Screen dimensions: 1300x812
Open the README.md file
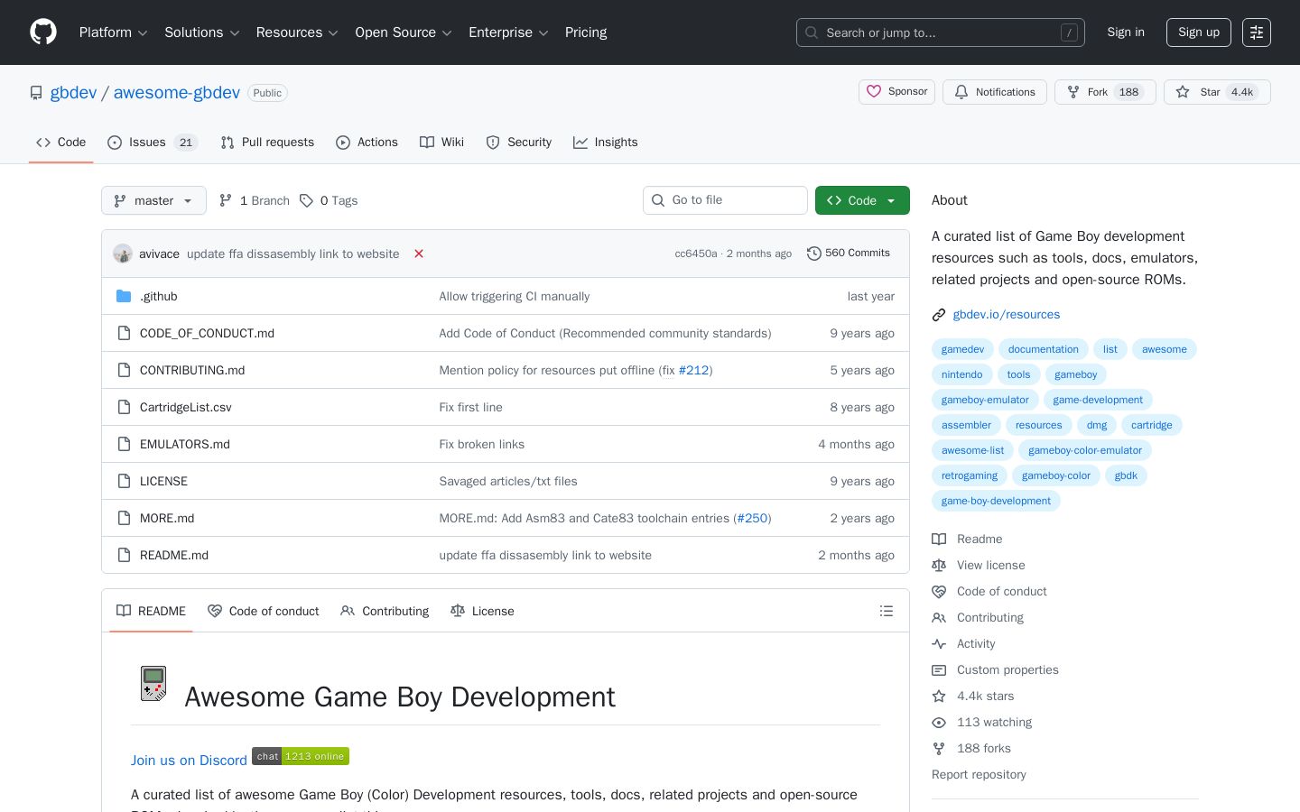tap(174, 555)
